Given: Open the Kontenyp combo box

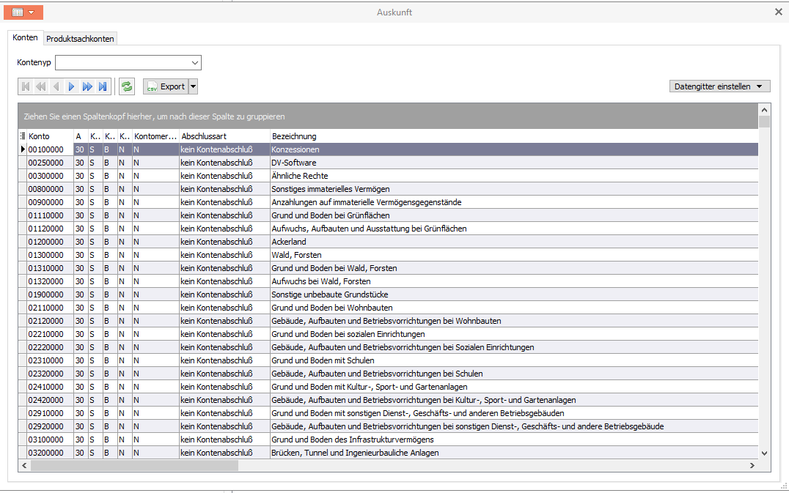Looking at the screenshot, I should tap(128, 63).
